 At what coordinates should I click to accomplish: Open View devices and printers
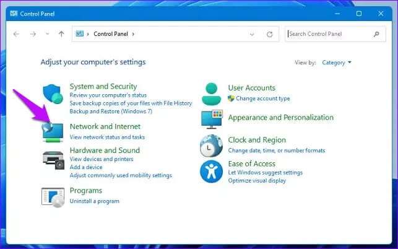[102, 159]
